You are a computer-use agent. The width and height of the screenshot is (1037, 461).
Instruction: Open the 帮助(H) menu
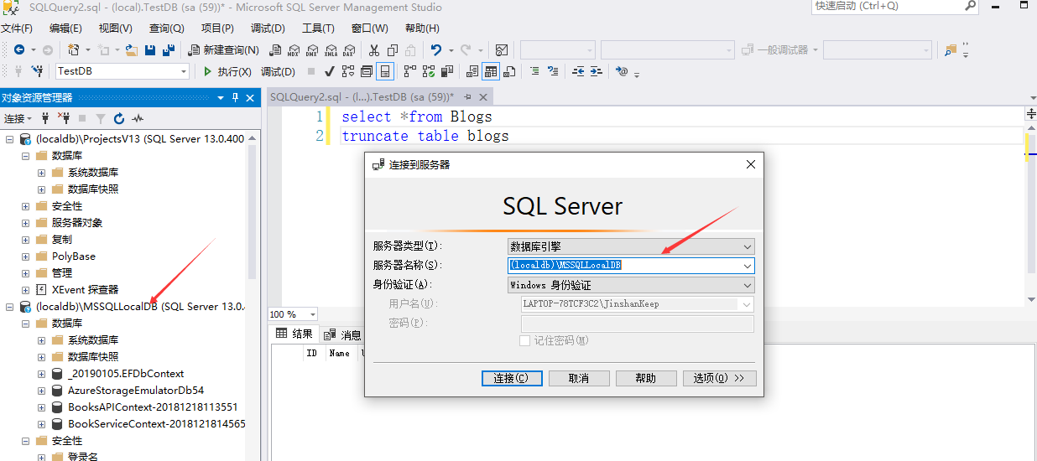[x=422, y=28]
